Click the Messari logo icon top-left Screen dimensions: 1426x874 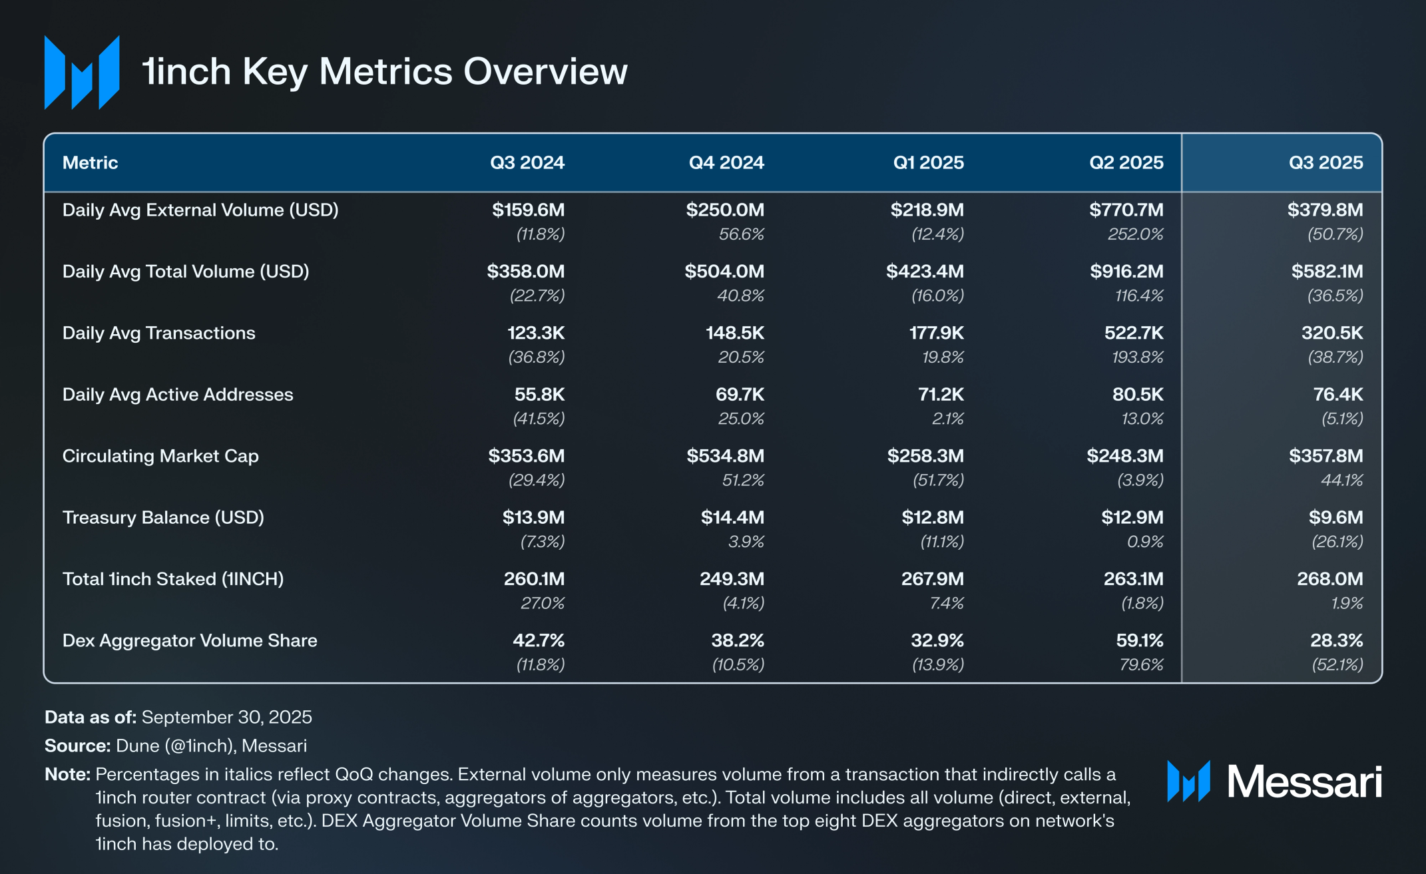coord(81,72)
